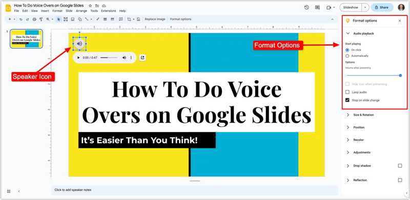Open the new slide layout dropdown arrow

[14, 19]
